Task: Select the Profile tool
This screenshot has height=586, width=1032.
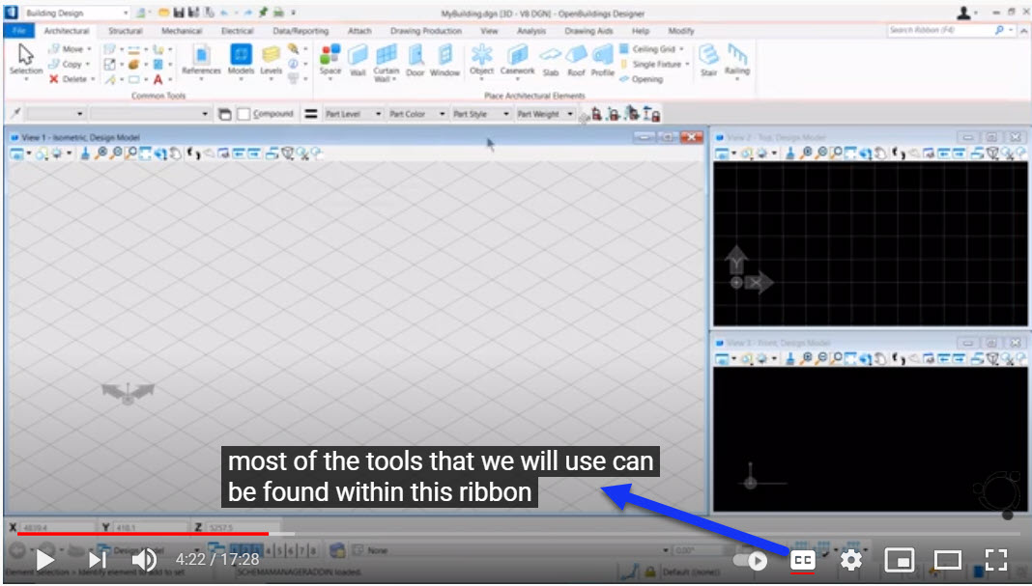Action: [602, 61]
